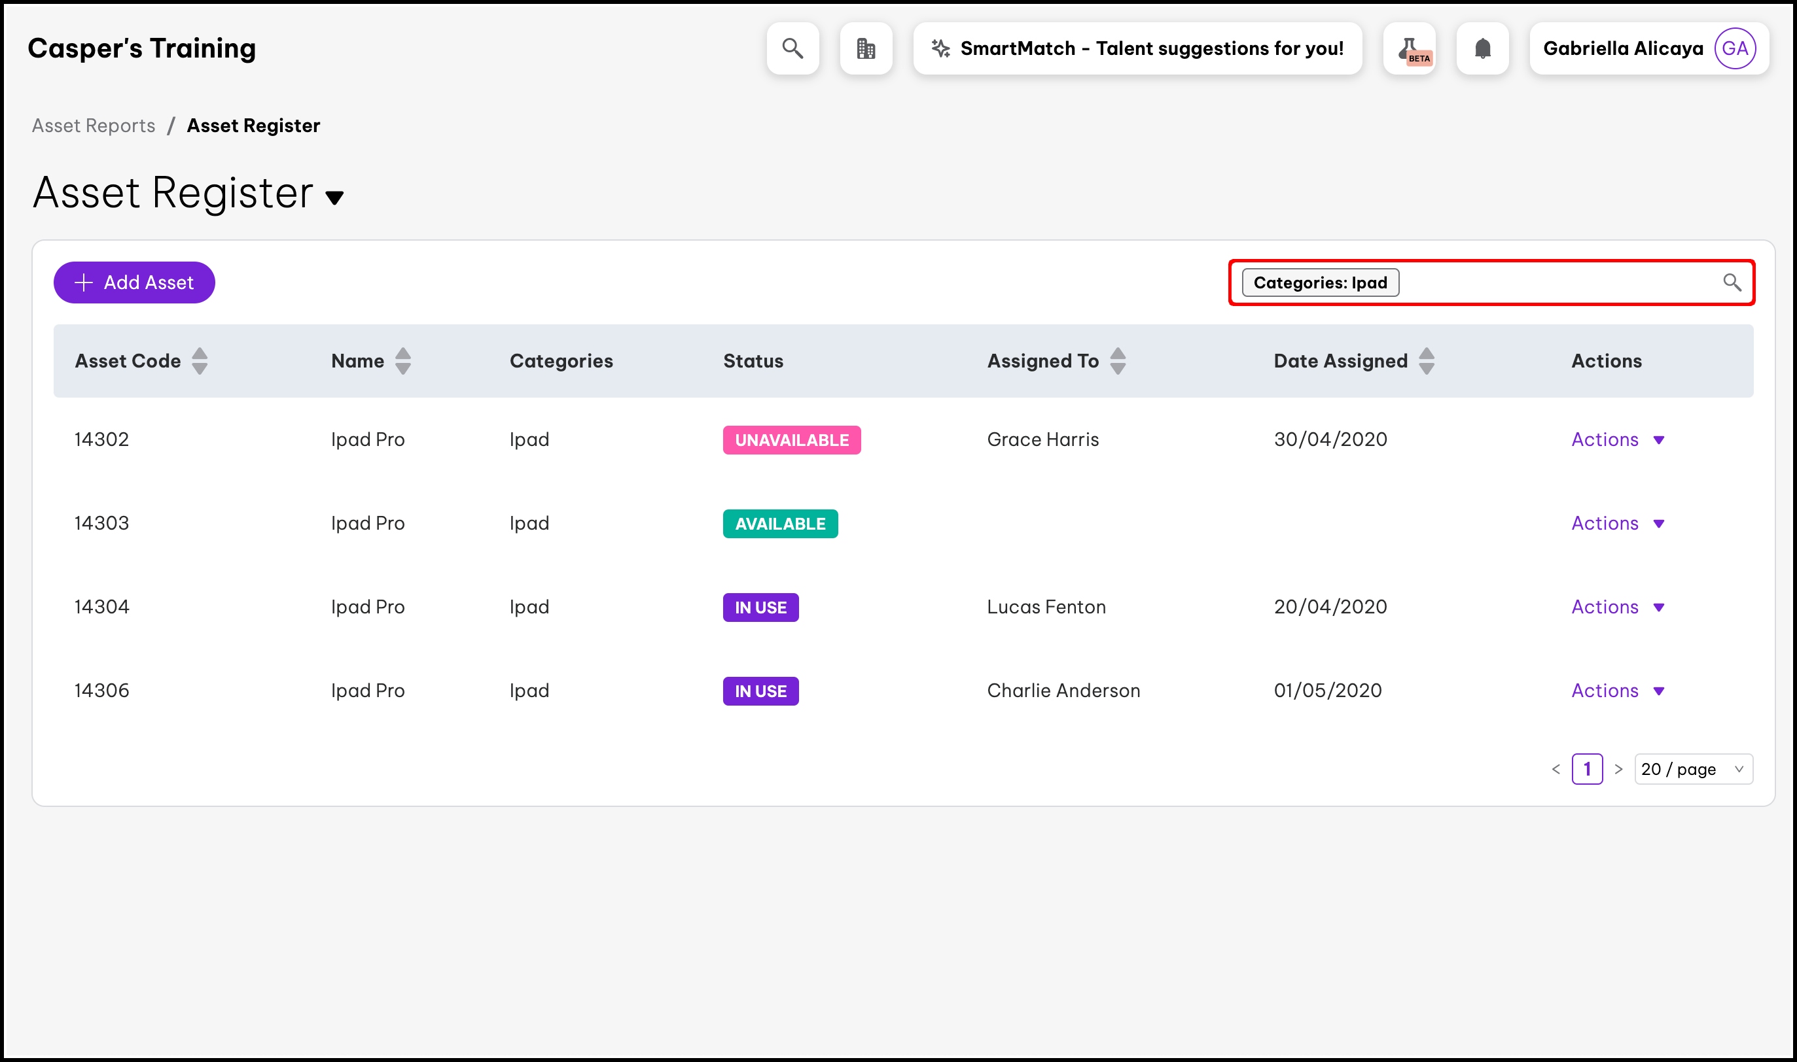Expand the Asset Register title dropdown
1797x1062 pixels.
coord(334,197)
